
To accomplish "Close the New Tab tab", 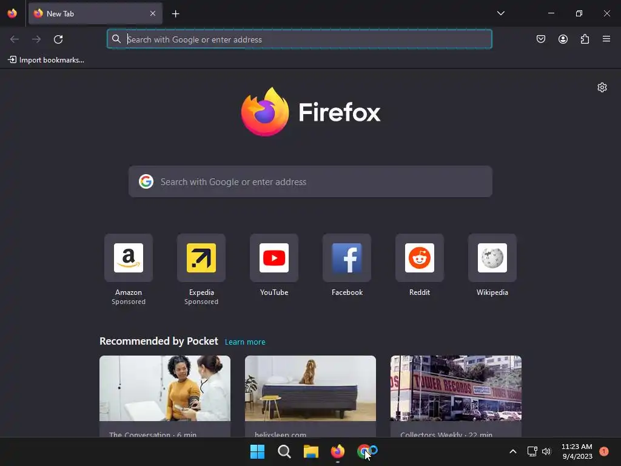I will point(153,13).
